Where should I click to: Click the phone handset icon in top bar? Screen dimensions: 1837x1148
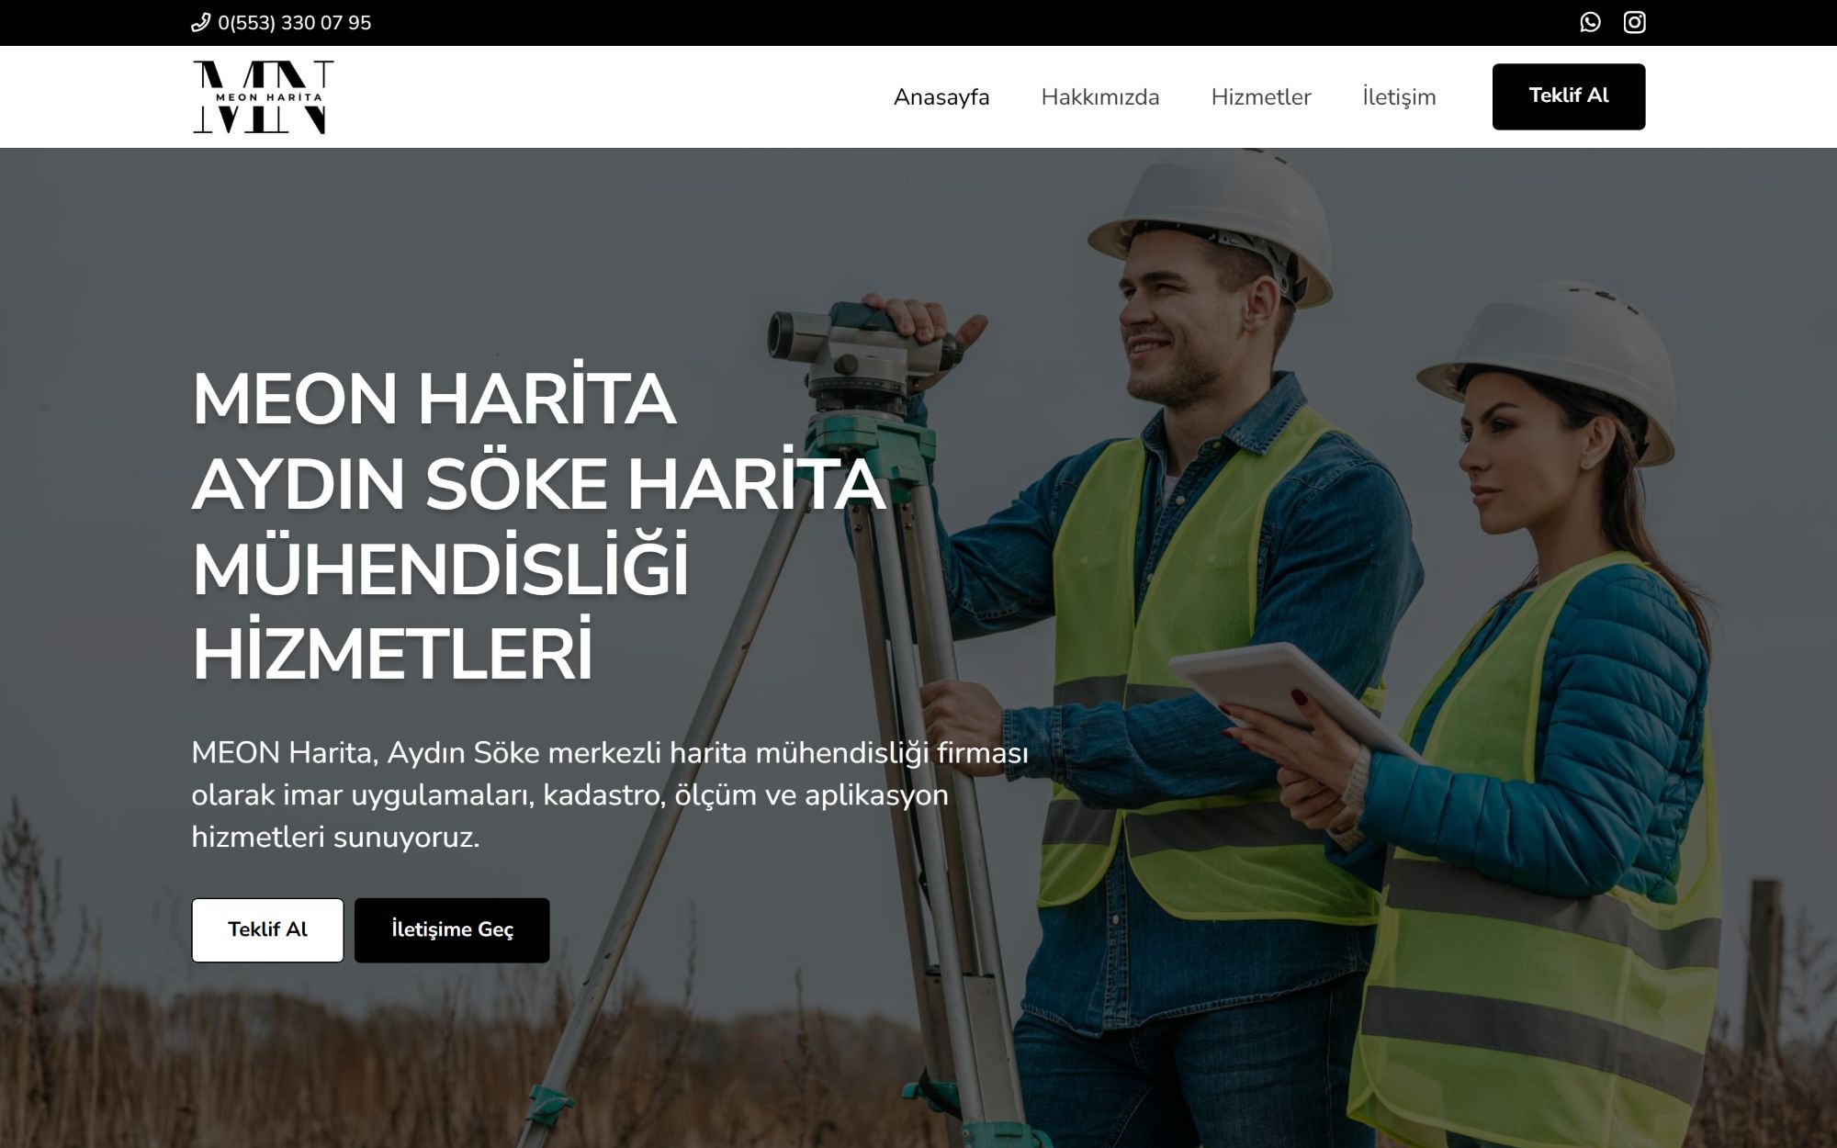pyautogui.click(x=200, y=23)
